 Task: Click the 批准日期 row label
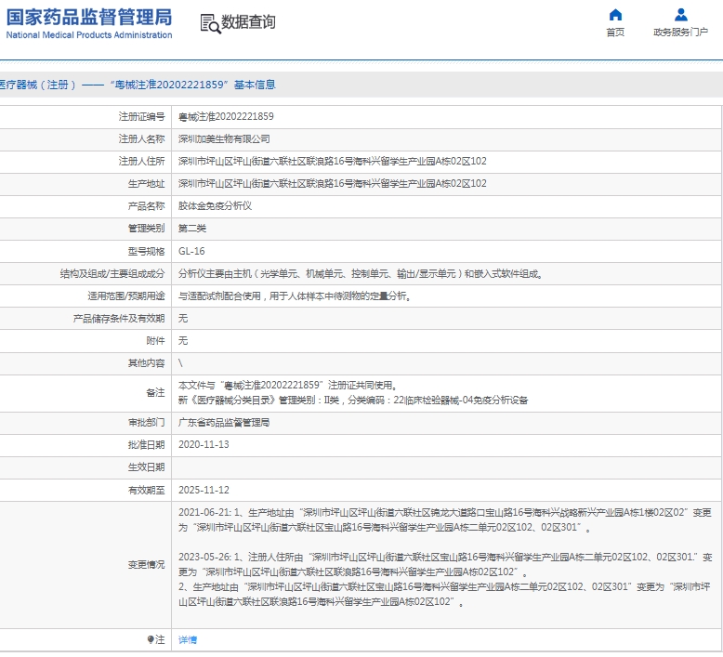click(146, 444)
